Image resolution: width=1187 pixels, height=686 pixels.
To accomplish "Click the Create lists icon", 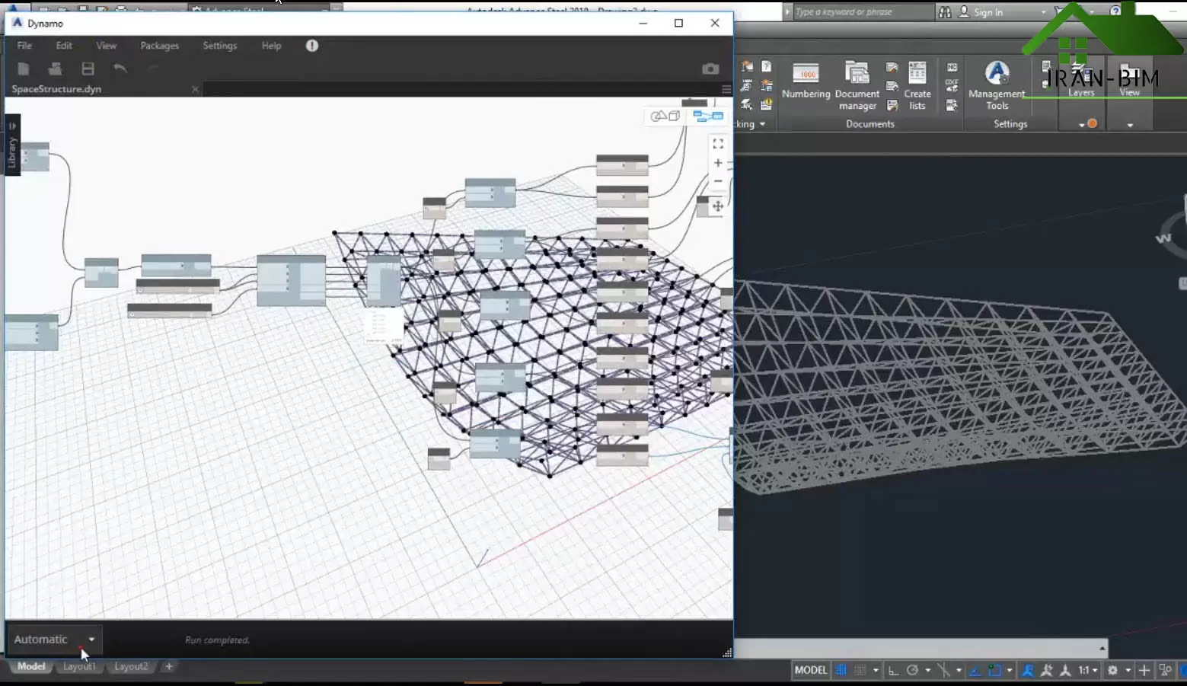I will [x=917, y=85].
